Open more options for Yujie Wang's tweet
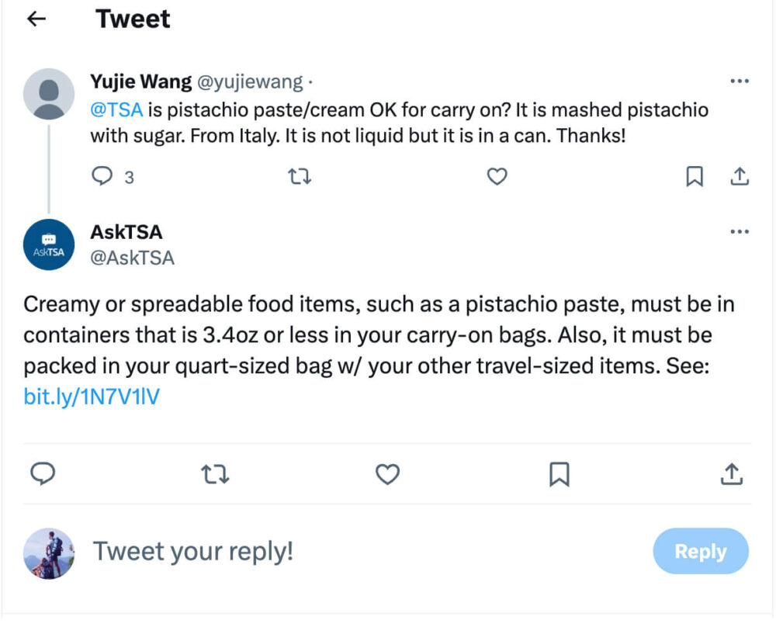Image resolution: width=776 pixels, height=627 pixels. point(740,79)
